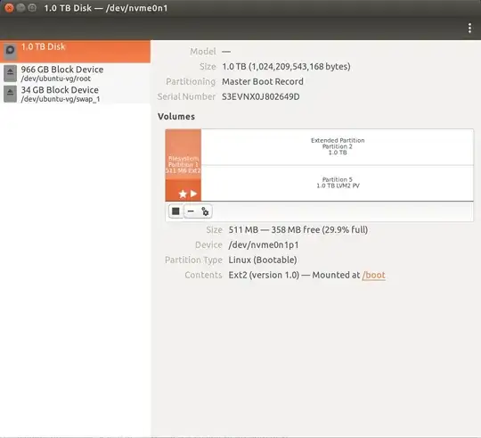Select Extended Partition 2 volume block
Viewport: 481px width, 438px height.
pyautogui.click(x=338, y=147)
